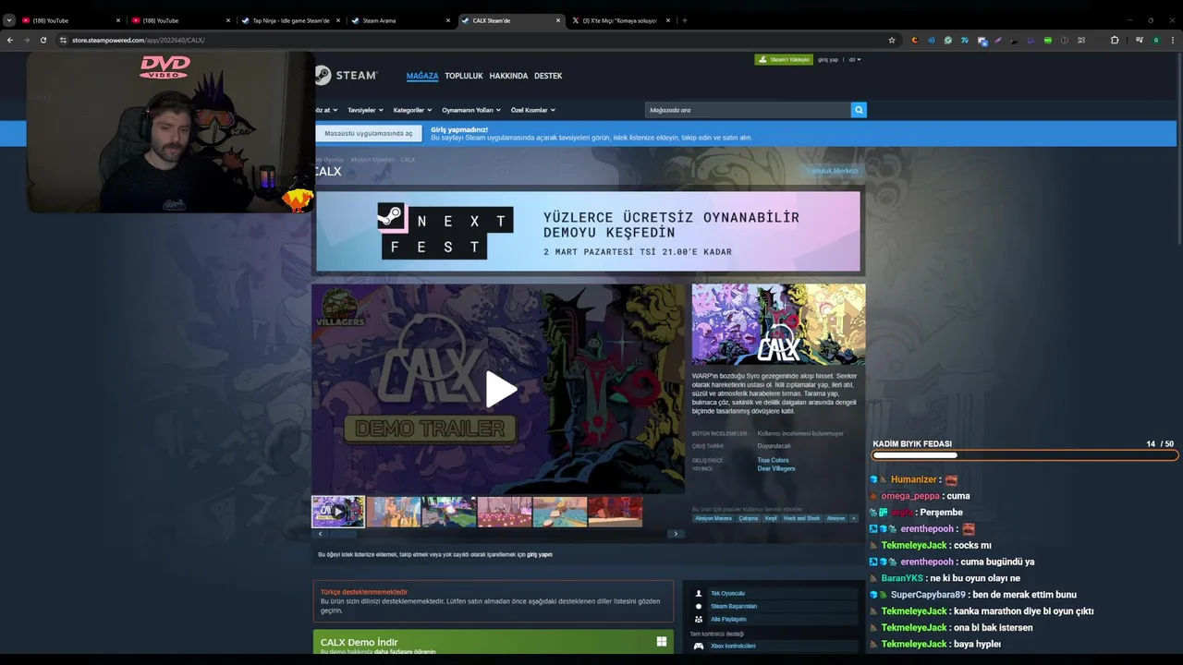The height and width of the screenshot is (665, 1183).
Task: Click the green NOX extension icon
Action: tap(1047, 40)
